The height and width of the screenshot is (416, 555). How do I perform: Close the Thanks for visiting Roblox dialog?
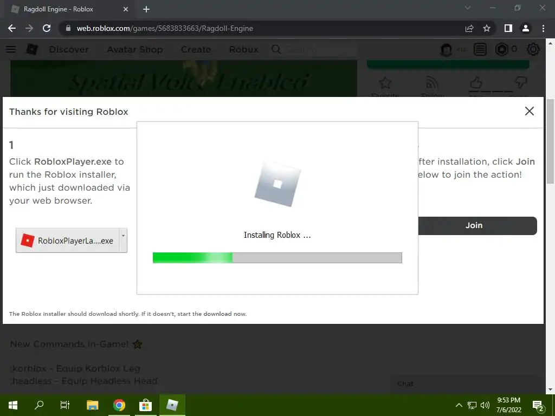point(529,111)
